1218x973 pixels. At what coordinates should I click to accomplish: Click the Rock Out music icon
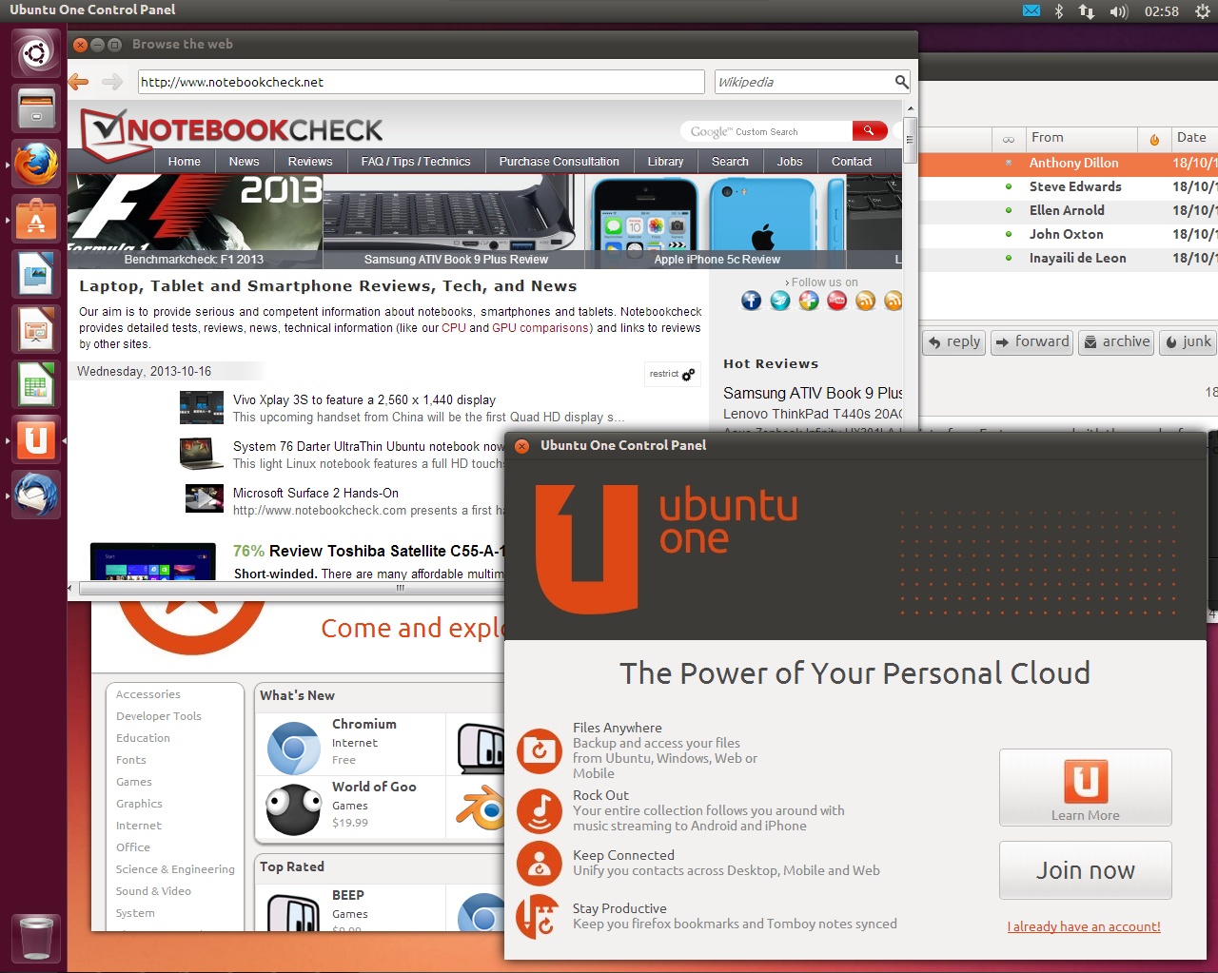pos(540,810)
